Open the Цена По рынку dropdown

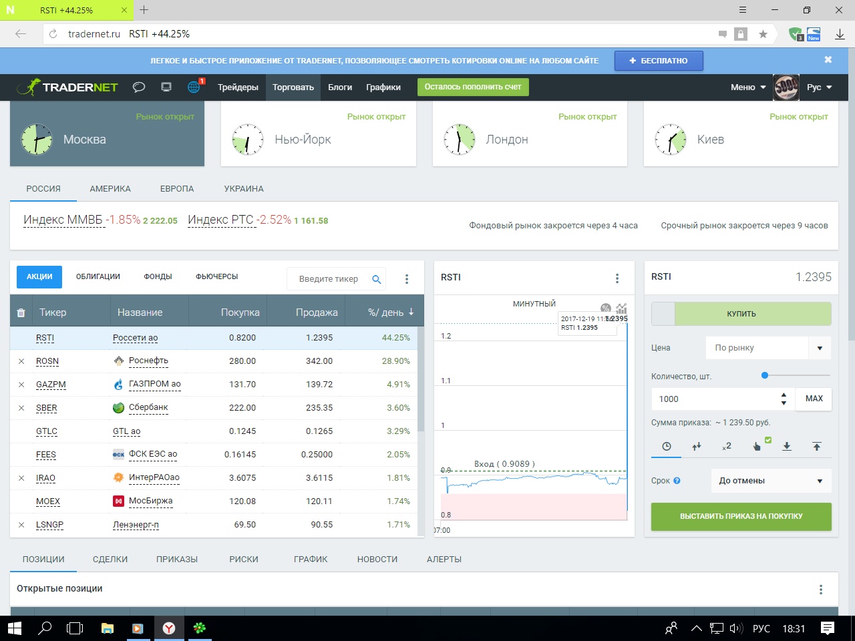[768, 348]
